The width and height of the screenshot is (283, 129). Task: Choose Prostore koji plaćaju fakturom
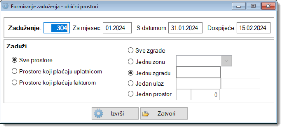[x=14, y=83]
